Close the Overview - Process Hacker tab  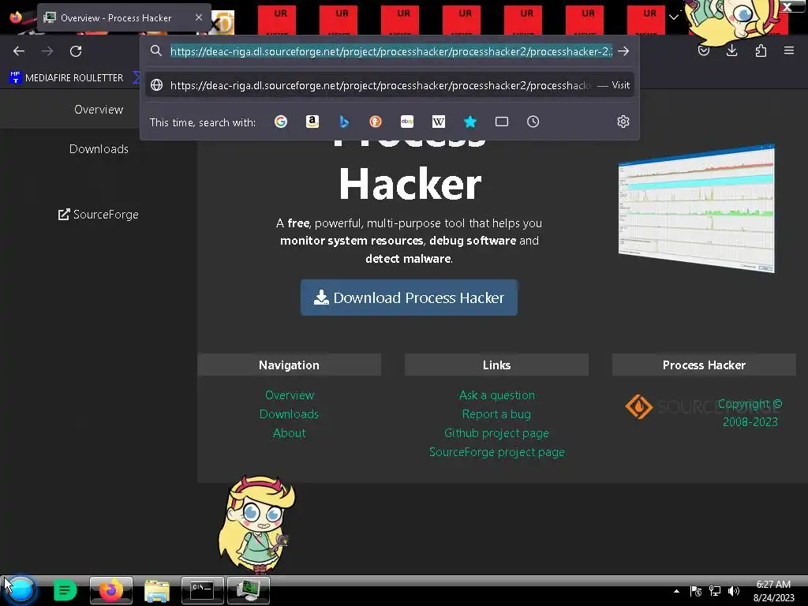pos(199,17)
